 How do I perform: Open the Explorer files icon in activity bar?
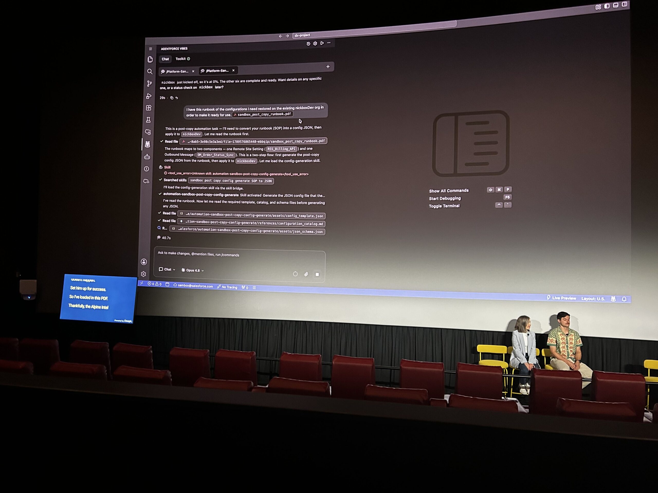tap(150, 59)
